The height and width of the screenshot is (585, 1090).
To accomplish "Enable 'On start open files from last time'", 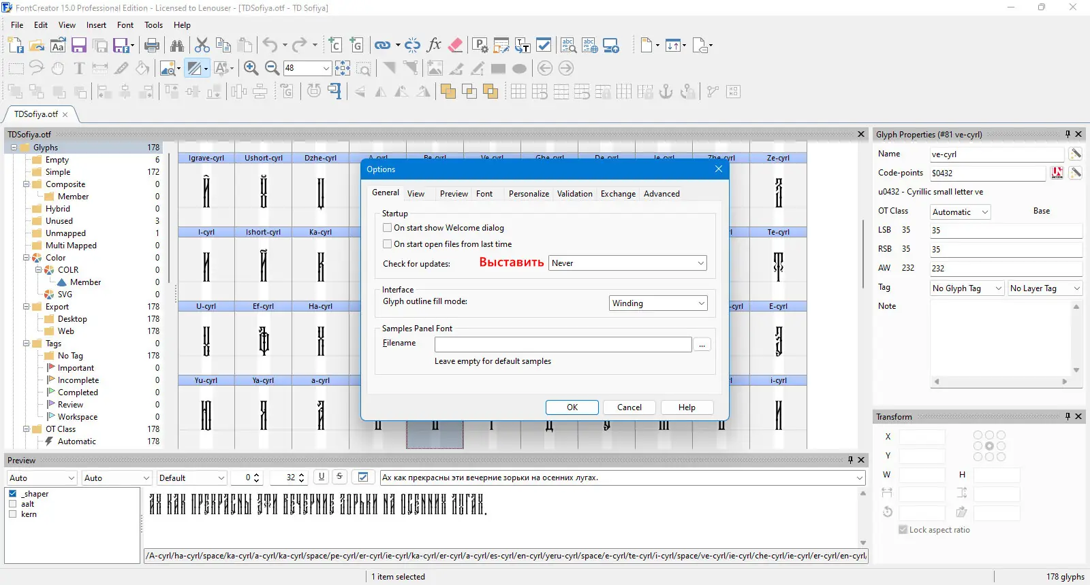I will [387, 244].
